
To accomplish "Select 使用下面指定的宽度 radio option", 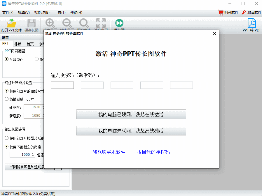I will pos(6,147).
